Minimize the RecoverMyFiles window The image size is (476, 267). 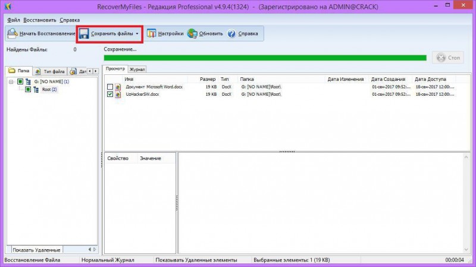point(436,5)
